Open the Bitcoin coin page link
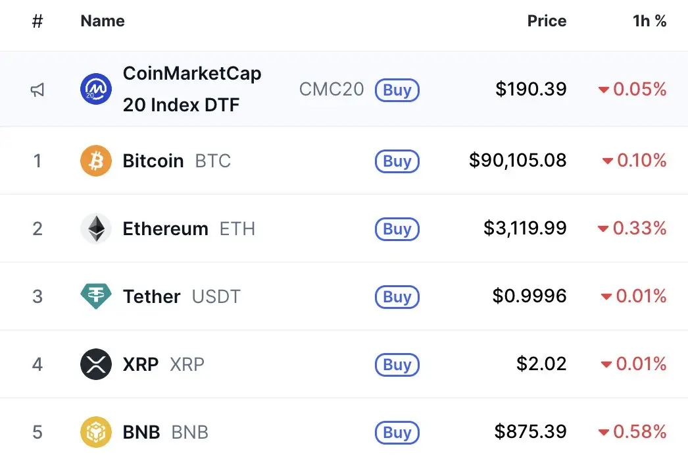 click(153, 161)
